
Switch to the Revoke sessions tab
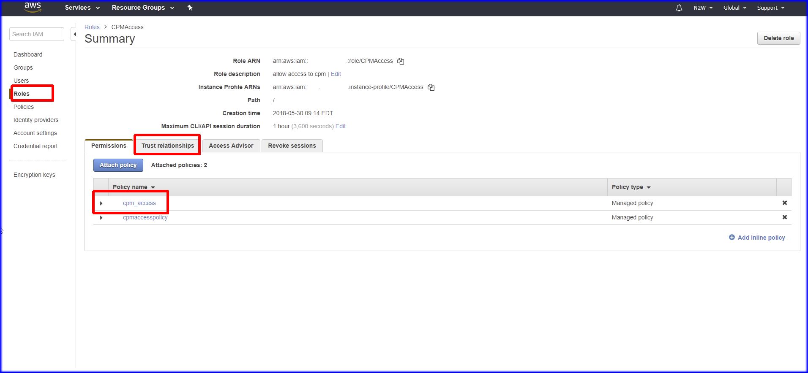point(292,146)
